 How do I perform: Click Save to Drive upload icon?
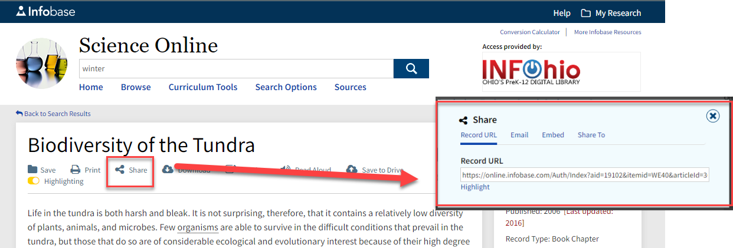[352, 170]
